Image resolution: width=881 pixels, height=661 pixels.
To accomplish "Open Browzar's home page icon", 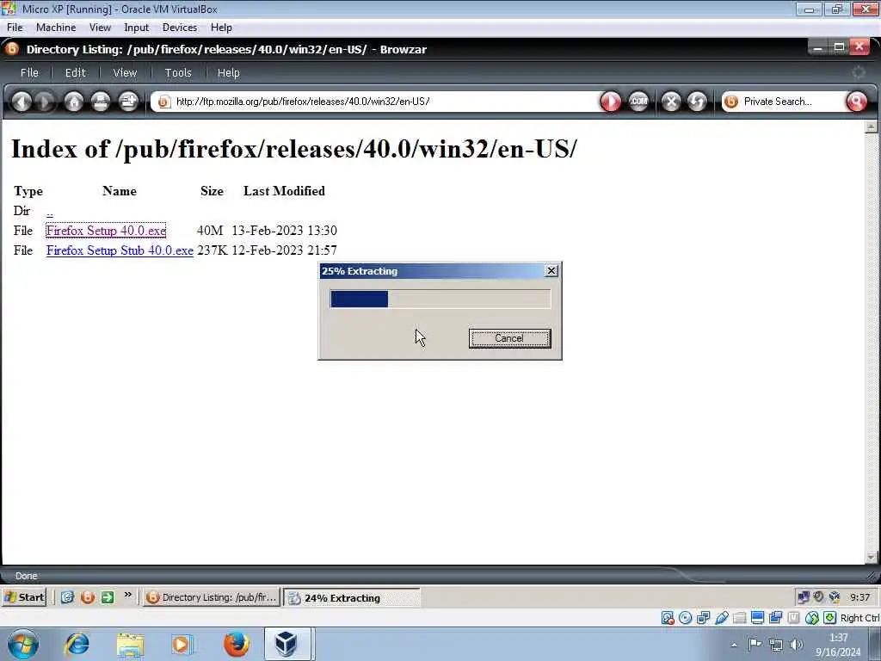I will [74, 102].
